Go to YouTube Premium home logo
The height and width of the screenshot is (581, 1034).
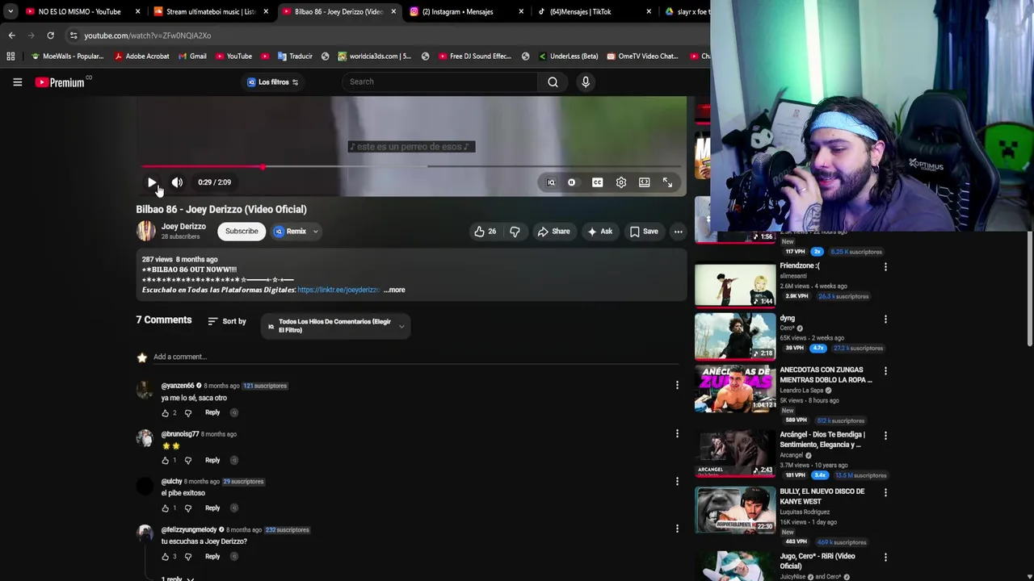[x=60, y=82]
